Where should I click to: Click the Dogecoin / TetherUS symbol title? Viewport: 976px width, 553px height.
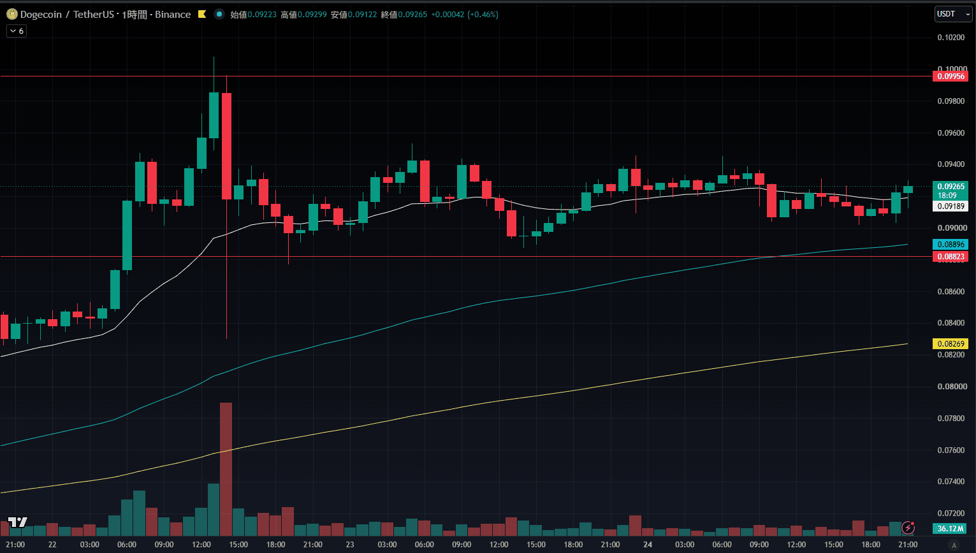click(67, 14)
